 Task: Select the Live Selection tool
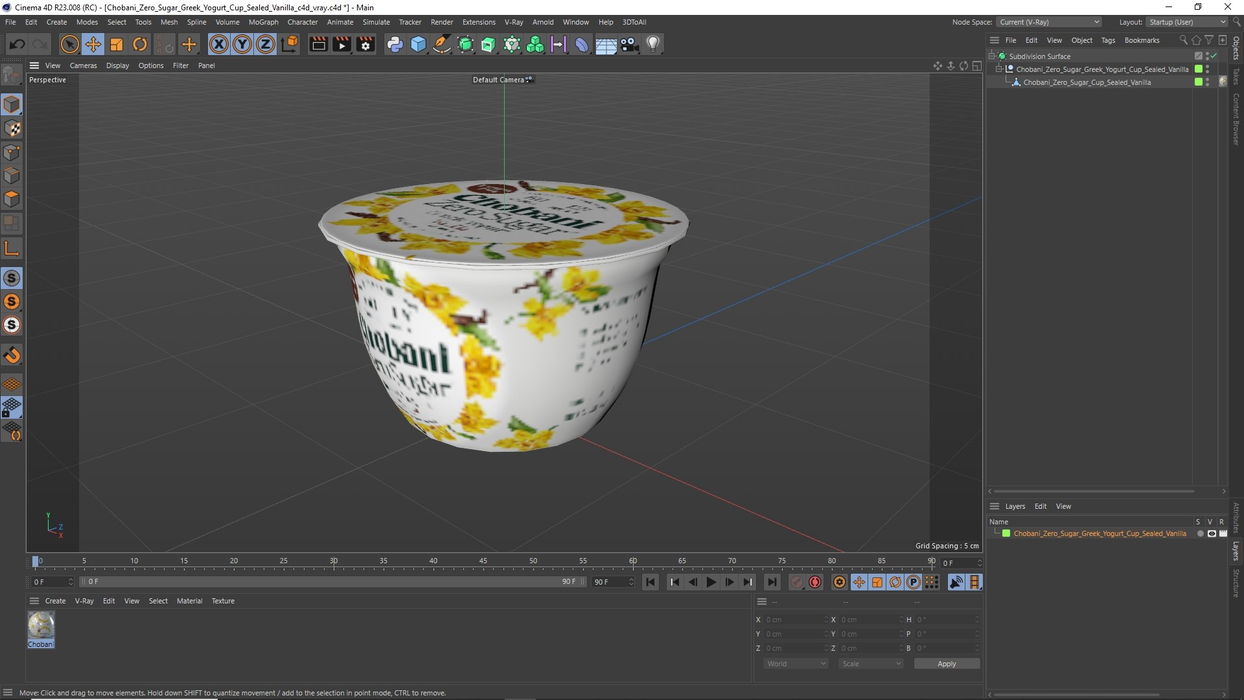tap(69, 44)
